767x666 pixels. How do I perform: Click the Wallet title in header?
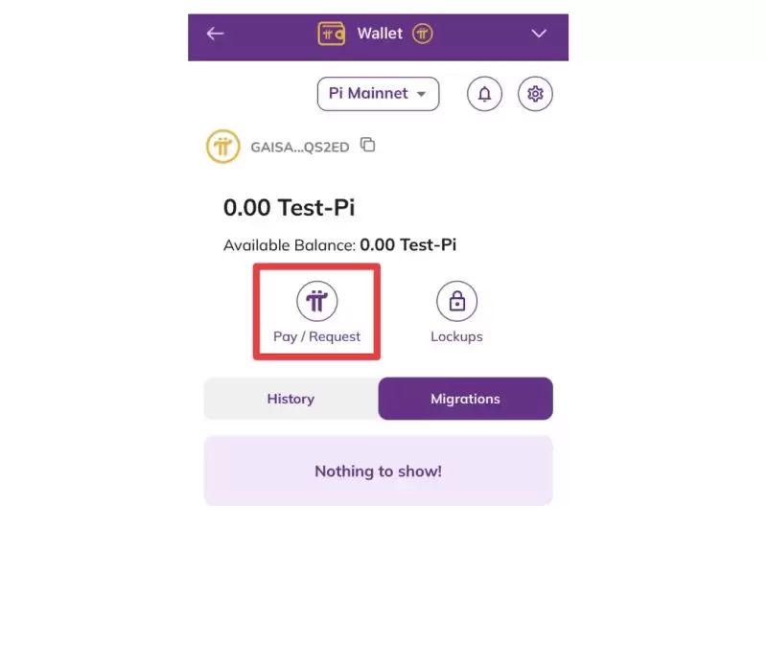[x=380, y=34]
